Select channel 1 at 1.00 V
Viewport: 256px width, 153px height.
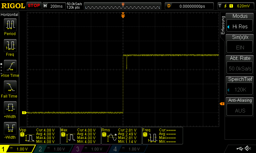tap(18, 149)
